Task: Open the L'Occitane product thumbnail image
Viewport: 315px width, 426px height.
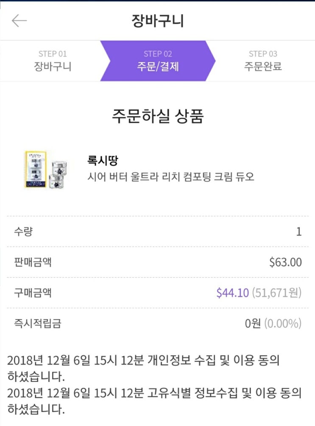Action: click(43, 169)
